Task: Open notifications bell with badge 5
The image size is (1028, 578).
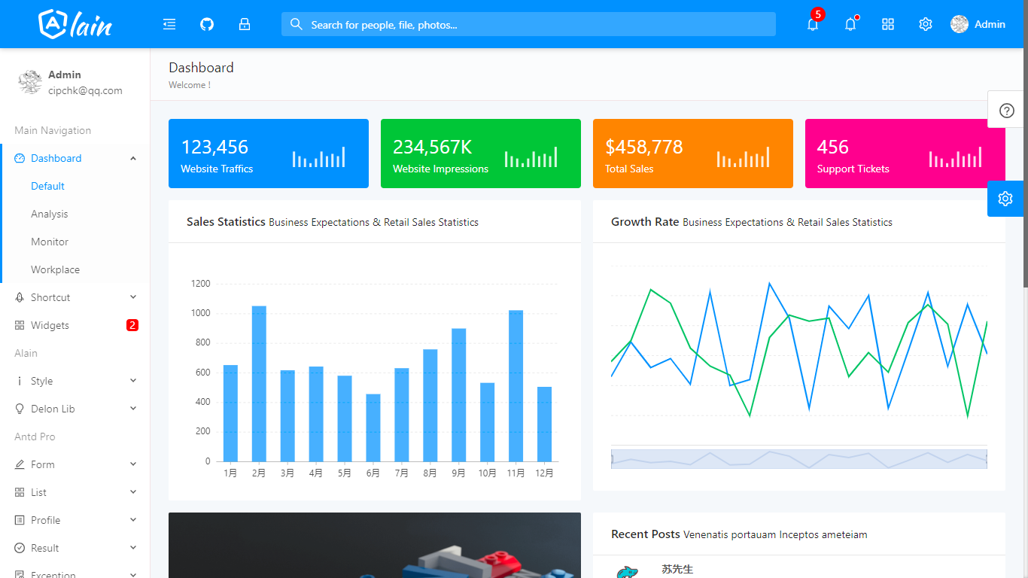Action: click(x=813, y=24)
